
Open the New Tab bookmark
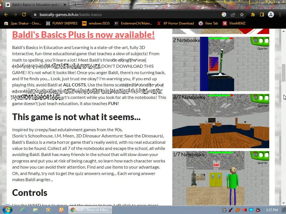tap(208, 23)
